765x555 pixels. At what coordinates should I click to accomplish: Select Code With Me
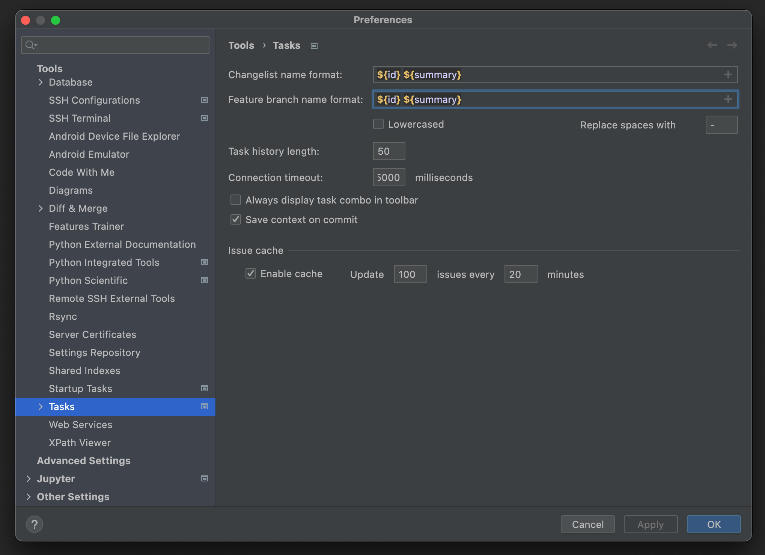pos(82,172)
